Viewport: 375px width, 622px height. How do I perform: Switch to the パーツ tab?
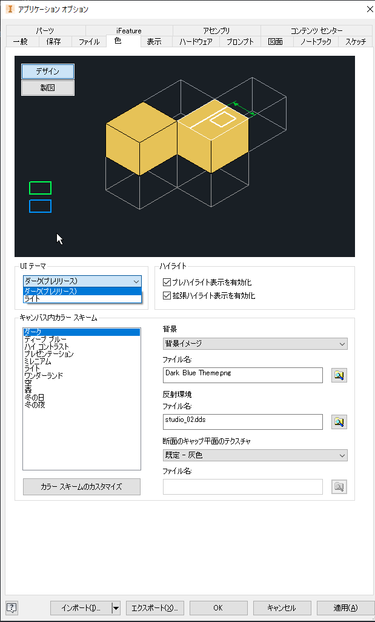click(x=45, y=30)
